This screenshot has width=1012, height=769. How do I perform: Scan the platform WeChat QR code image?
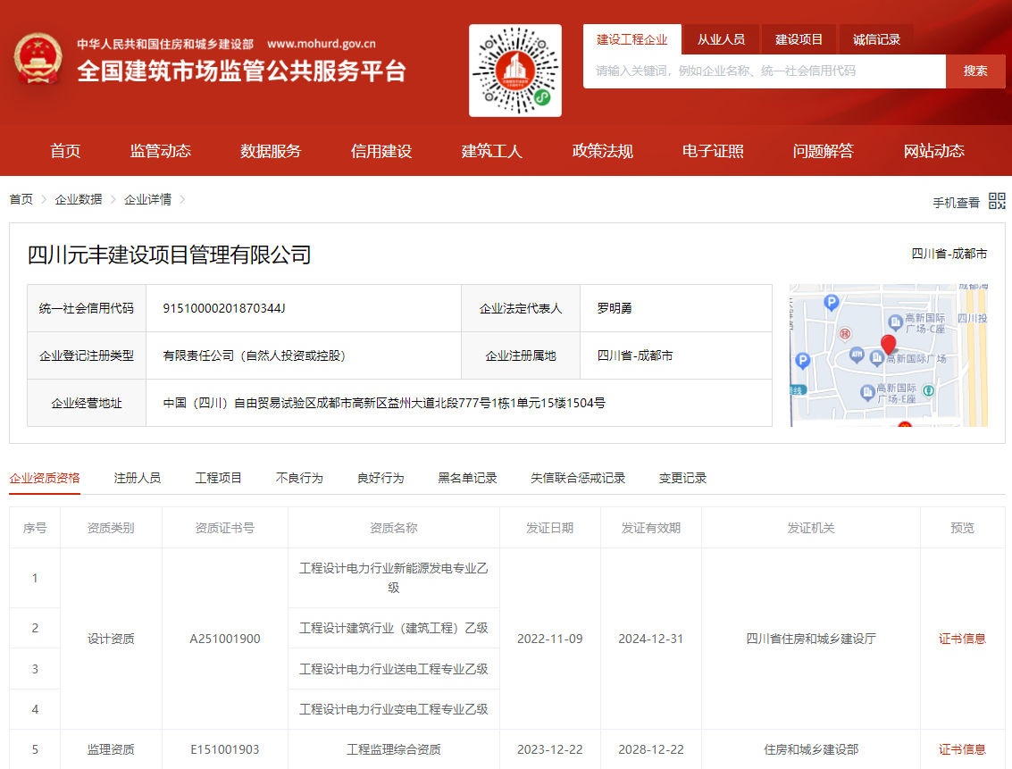click(514, 71)
